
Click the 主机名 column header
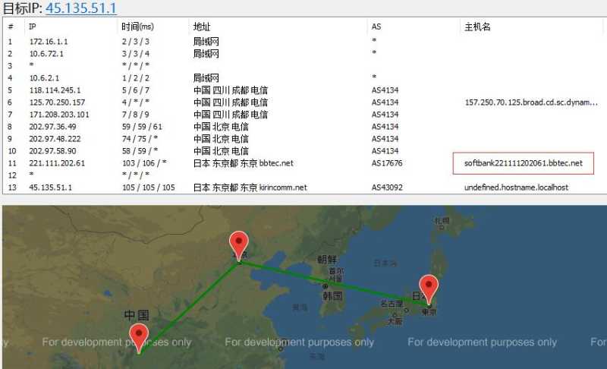(x=477, y=27)
